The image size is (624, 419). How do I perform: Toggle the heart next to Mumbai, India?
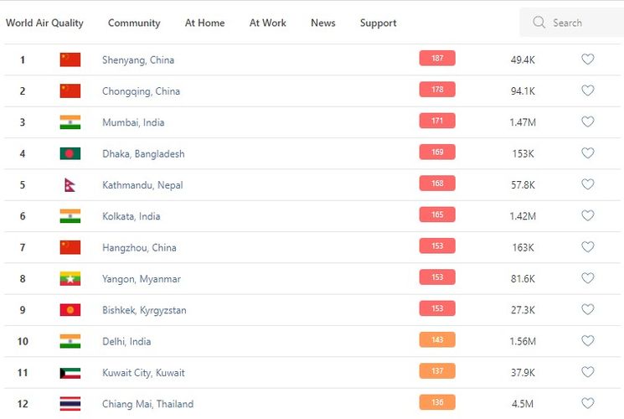coord(587,122)
